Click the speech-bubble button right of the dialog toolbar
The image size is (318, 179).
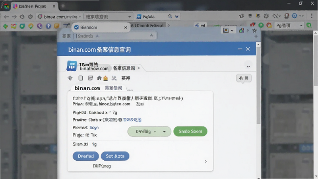(x=244, y=78)
